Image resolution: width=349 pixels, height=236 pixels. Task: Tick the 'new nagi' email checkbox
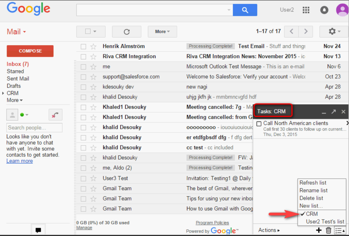(x=83, y=87)
